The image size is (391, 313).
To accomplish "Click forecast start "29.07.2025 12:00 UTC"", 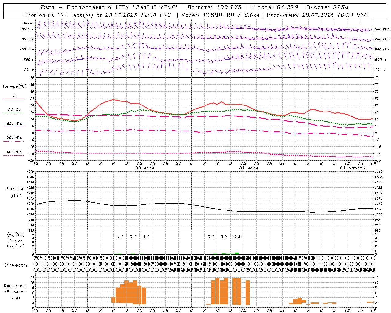I will pos(138,15).
